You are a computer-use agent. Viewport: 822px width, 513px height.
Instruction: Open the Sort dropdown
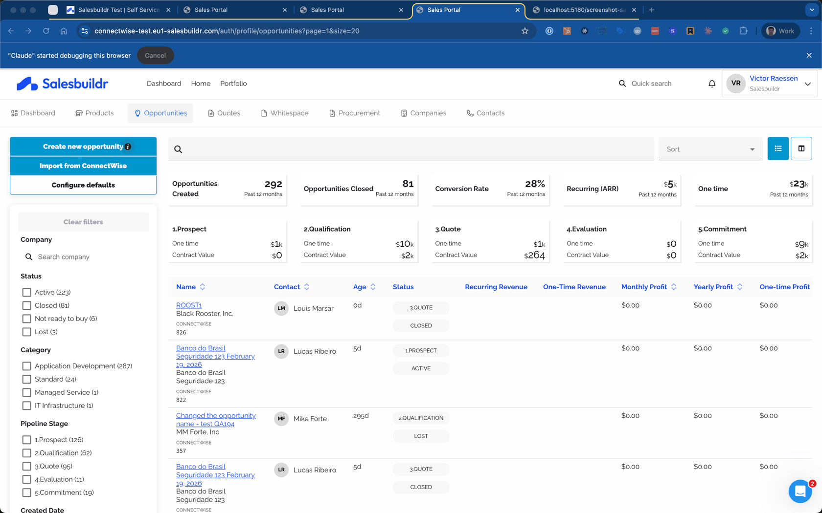[710, 149]
